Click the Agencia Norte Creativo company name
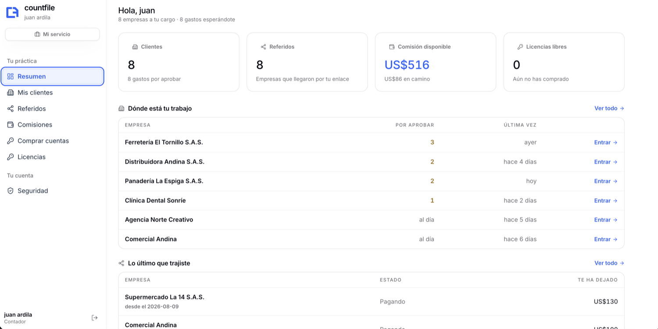This screenshot has width=658, height=329. pyautogui.click(x=159, y=220)
